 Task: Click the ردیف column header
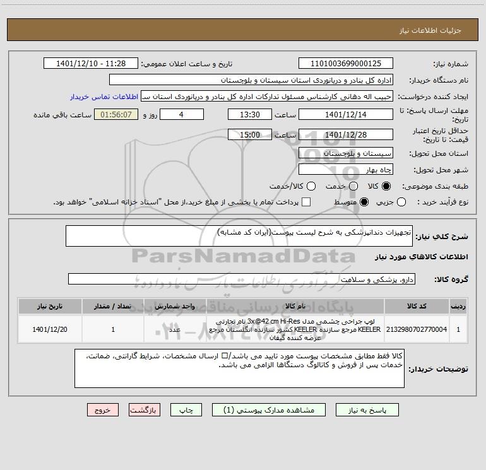click(458, 306)
